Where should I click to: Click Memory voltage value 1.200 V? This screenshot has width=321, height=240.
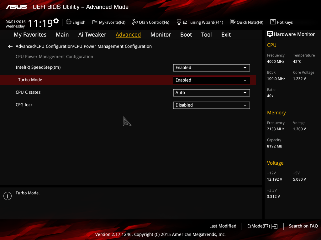(x=299, y=129)
